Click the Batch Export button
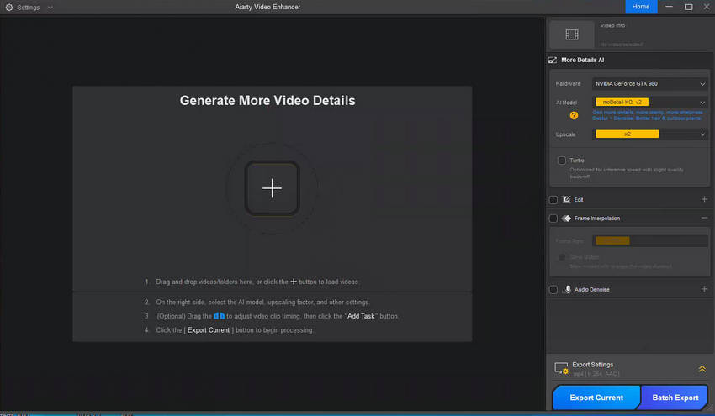 click(675, 398)
